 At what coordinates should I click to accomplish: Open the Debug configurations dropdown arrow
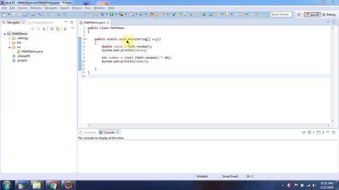click(x=106, y=14)
